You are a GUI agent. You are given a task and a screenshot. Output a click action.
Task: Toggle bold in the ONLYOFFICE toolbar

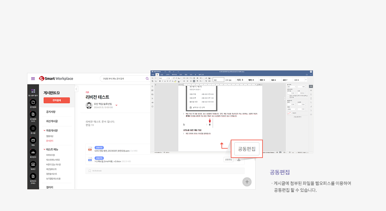160,81
